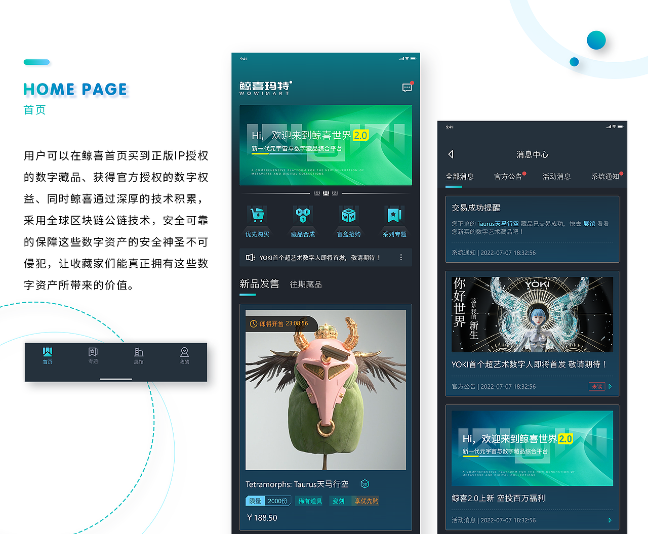Tap the clock icon on 即将开售 badge

tap(254, 324)
